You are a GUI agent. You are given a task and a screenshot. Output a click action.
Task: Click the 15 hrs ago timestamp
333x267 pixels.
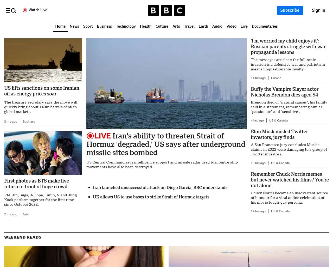(x=258, y=163)
